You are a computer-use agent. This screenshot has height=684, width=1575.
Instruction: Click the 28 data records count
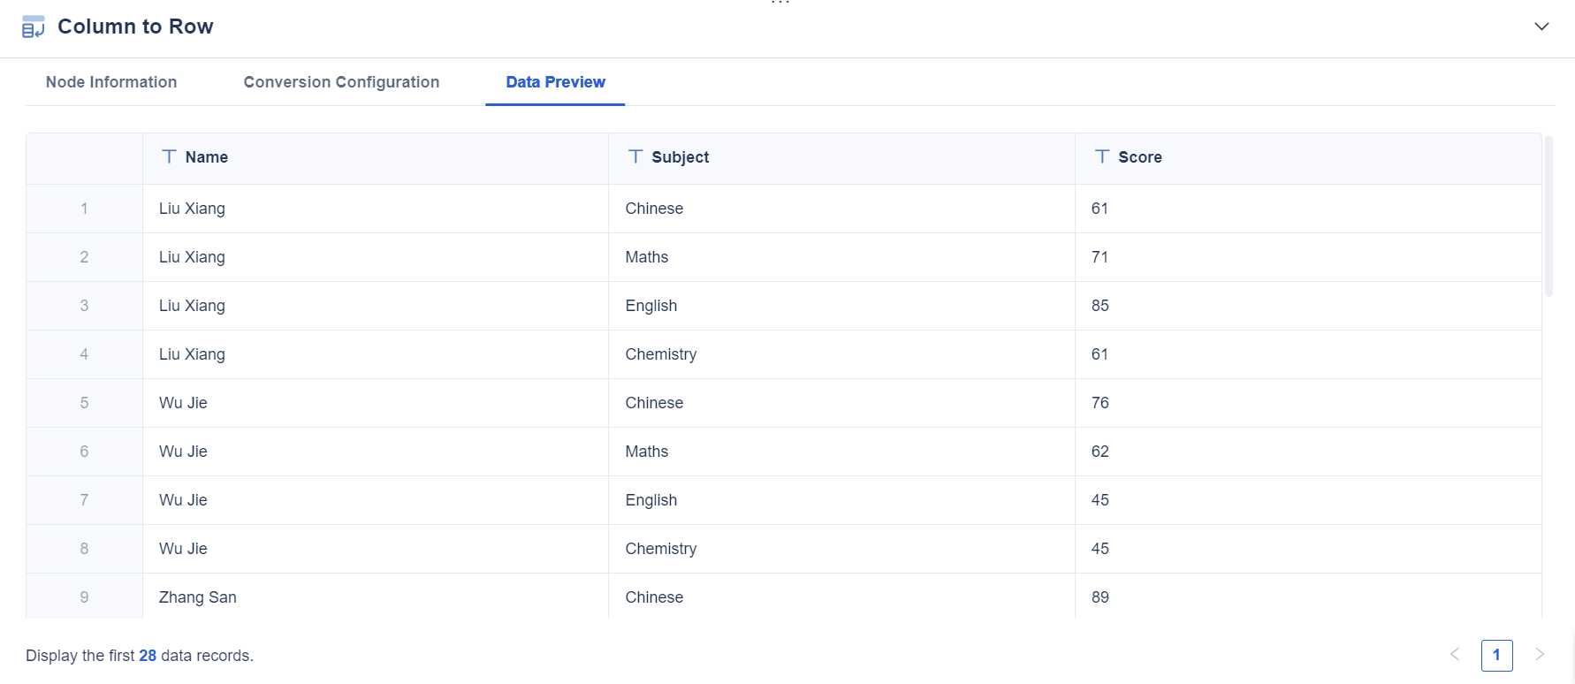point(148,656)
